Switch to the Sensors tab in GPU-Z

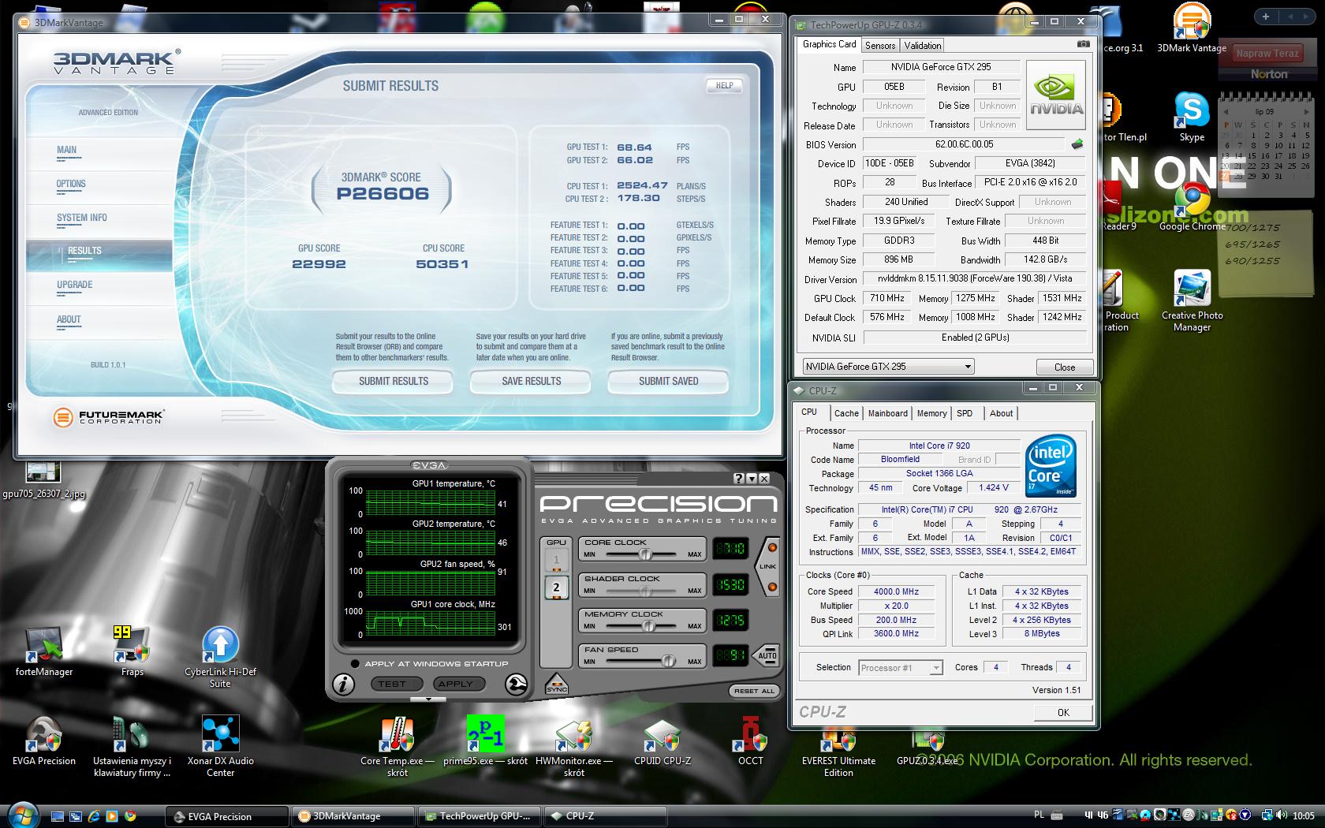(x=879, y=46)
